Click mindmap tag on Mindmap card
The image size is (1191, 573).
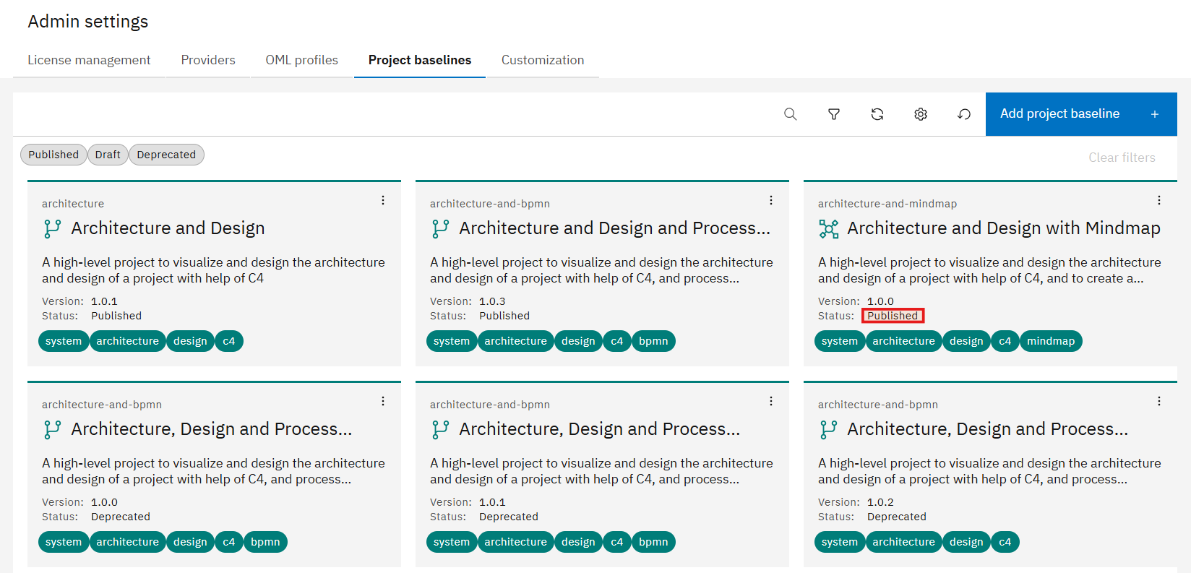(1051, 341)
